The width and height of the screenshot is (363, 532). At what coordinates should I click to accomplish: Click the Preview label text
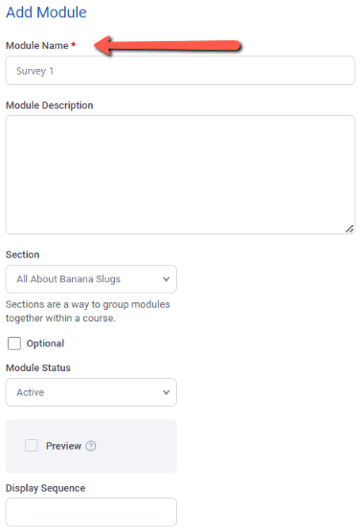point(63,446)
